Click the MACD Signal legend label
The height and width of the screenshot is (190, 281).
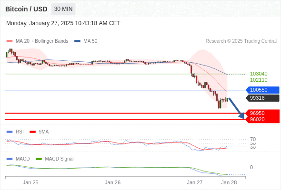click(60, 159)
